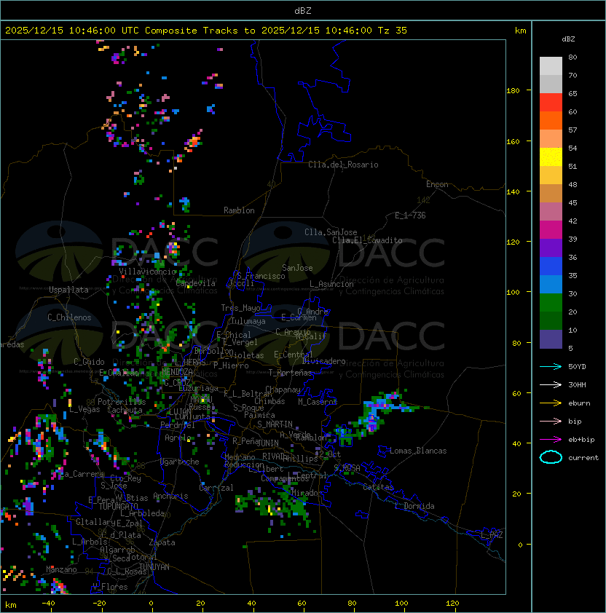
Task: Click the '140' km tick on the vertical axis
Action: [513, 191]
